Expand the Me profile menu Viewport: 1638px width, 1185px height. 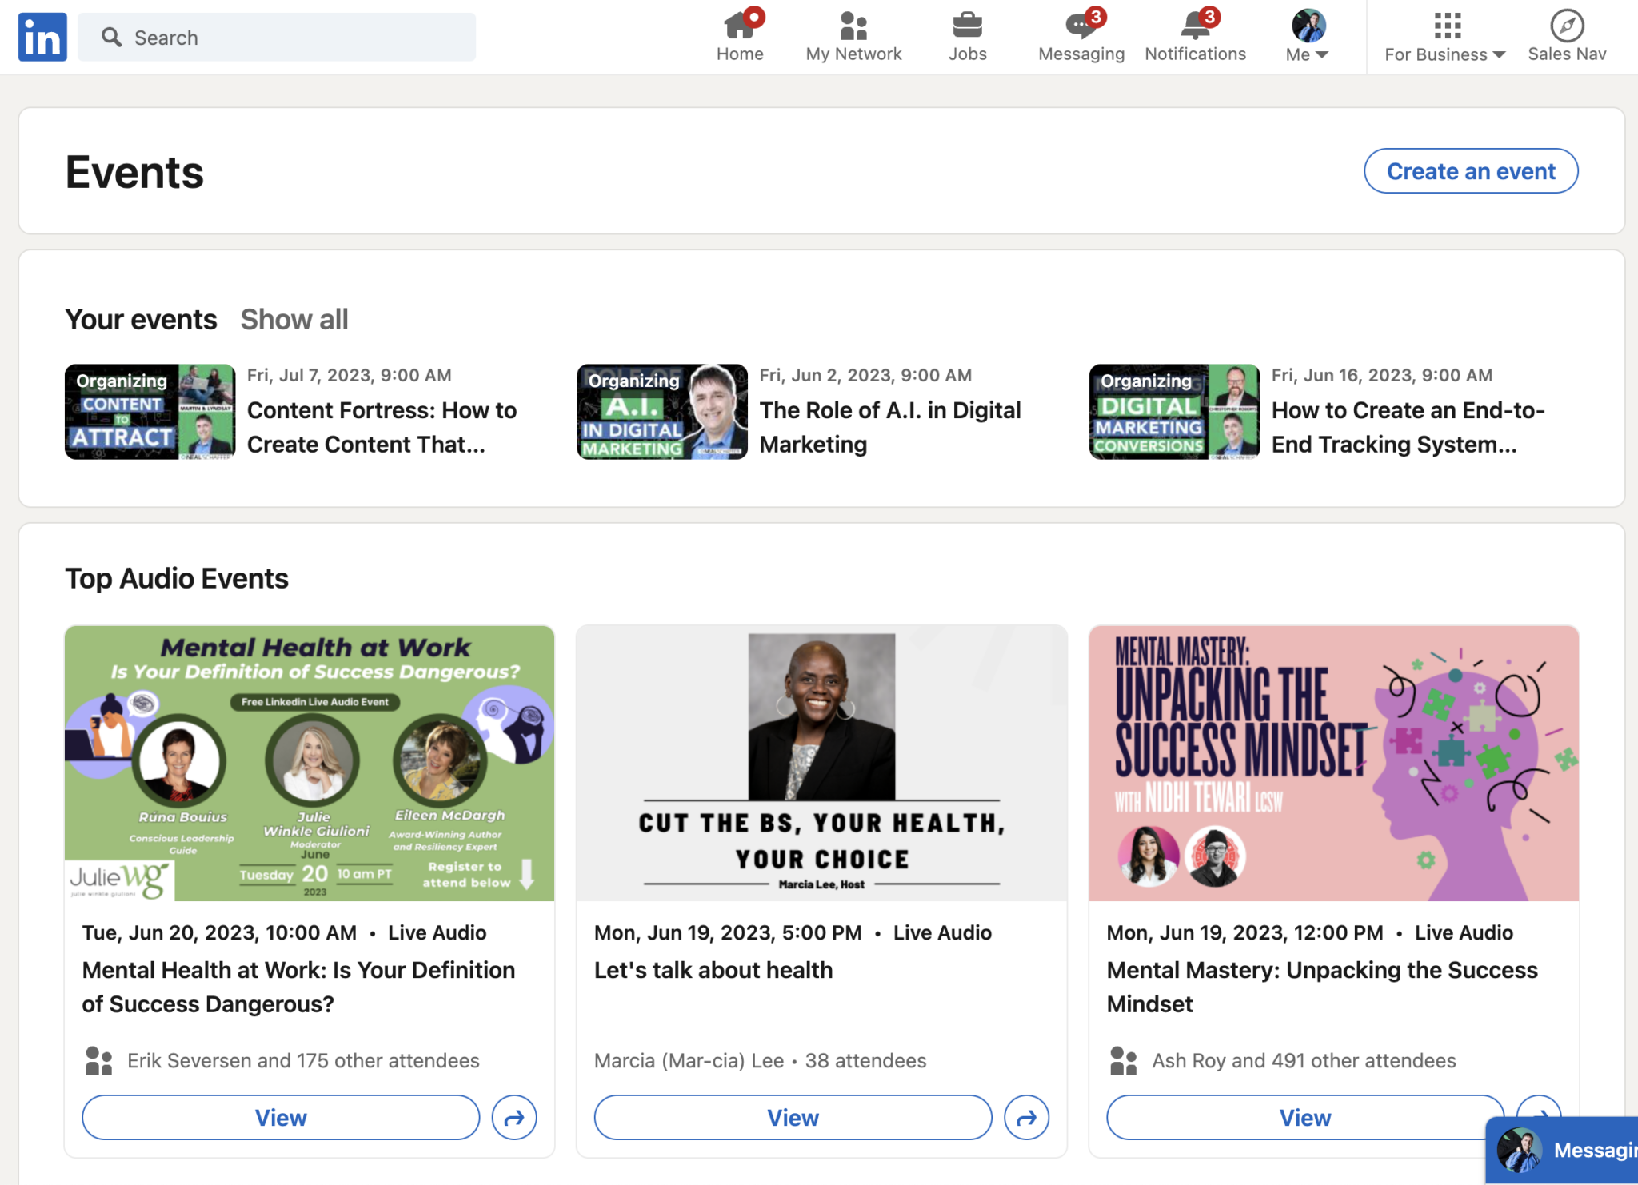pos(1308,37)
